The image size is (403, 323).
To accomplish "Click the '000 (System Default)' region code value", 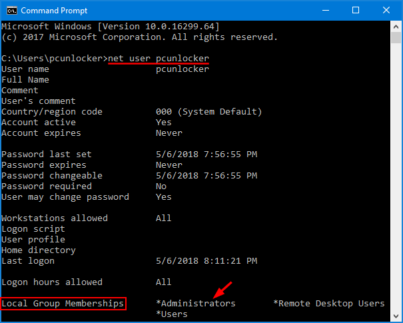I will click(x=209, y=112).
